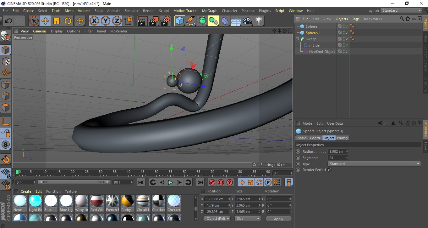Add a Light object with bulb icon
Screen dimensions: 428x228
point(259,21)
